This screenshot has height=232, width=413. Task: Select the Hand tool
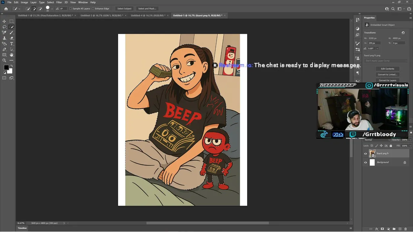[x=11, y=55]
